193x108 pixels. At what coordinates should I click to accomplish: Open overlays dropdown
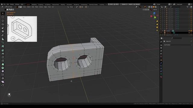click(x=147, y=7)
